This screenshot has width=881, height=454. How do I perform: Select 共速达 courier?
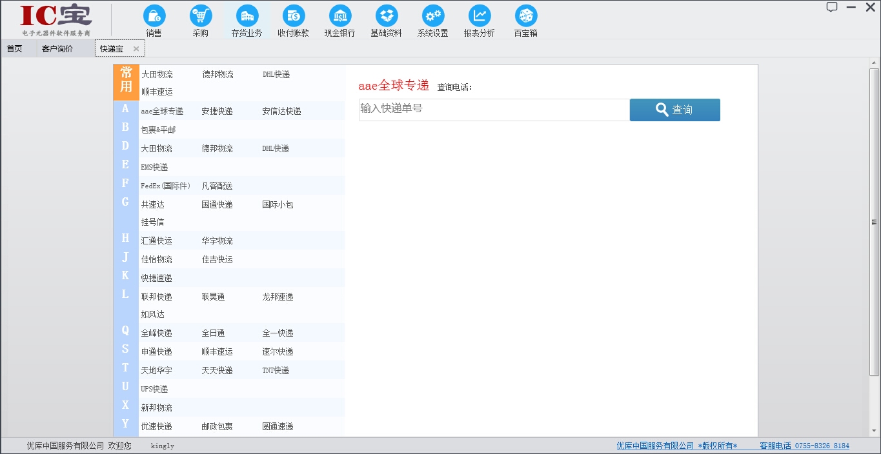tap(153, 205)
